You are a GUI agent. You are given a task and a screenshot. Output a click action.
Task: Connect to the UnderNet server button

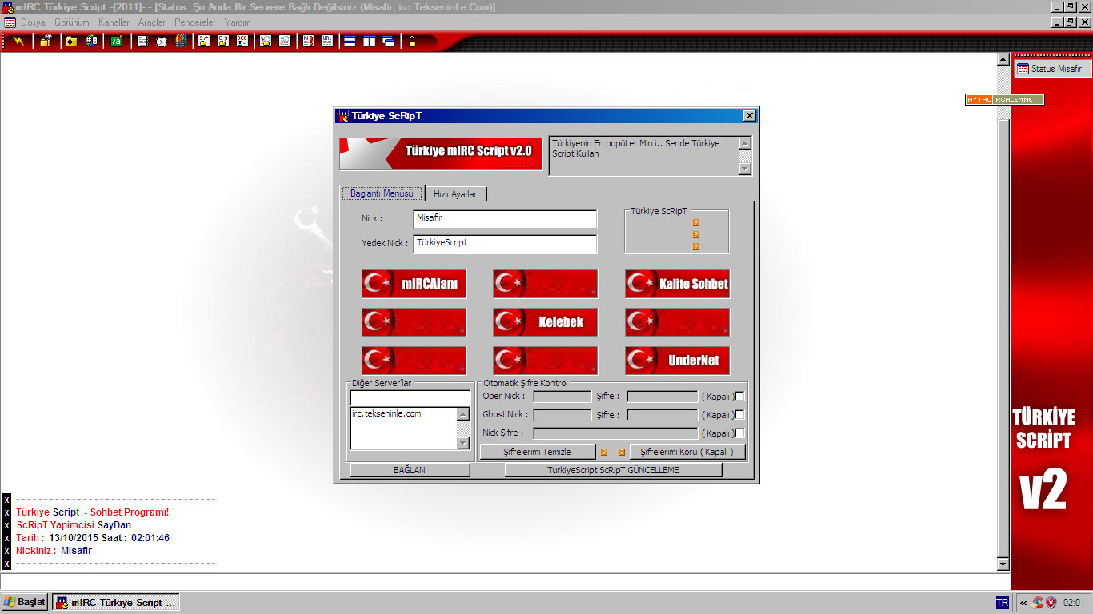tap(677, 361)
